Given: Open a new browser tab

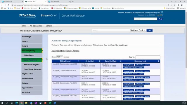Looking at the screenshot, I should (x=73, y=2).
